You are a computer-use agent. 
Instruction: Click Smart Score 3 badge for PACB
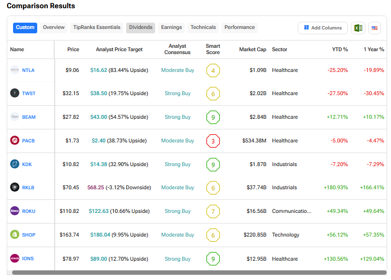coord(213,141)
